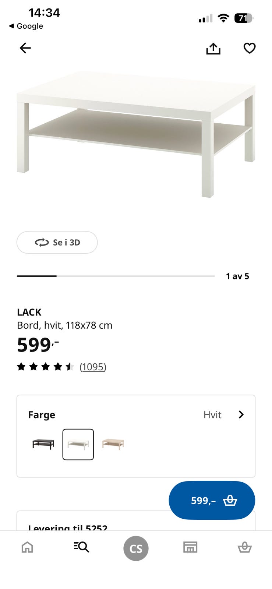This screenshot has width=272, height=589.
Task: Return to Google app via back link
Action: click(26, 26)
